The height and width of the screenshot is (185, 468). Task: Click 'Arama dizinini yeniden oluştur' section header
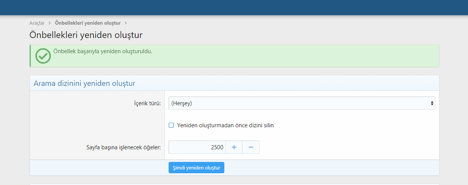click(x=85, y=83)
